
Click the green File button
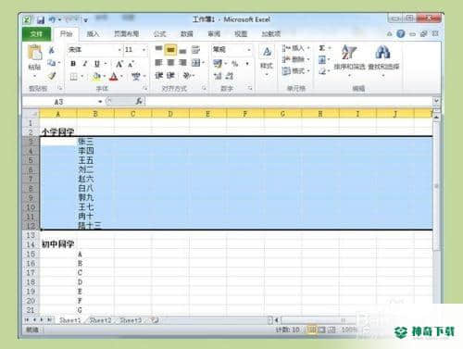(36, 34)
